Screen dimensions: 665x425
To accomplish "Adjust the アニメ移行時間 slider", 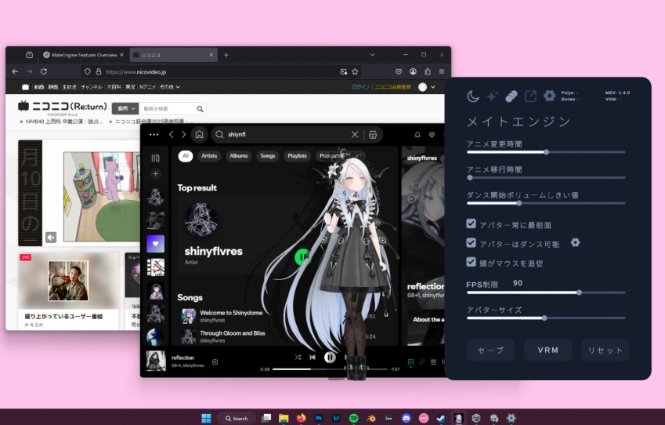I will [x=546, y=177].
